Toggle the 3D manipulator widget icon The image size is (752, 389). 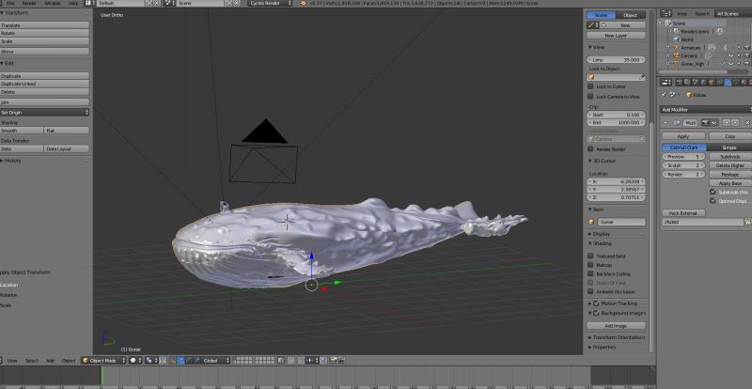coord(172,360)
